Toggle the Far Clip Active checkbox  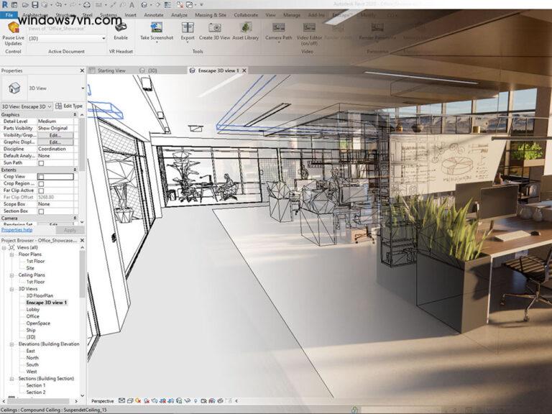pyautogui.click(x=41, y=190)
